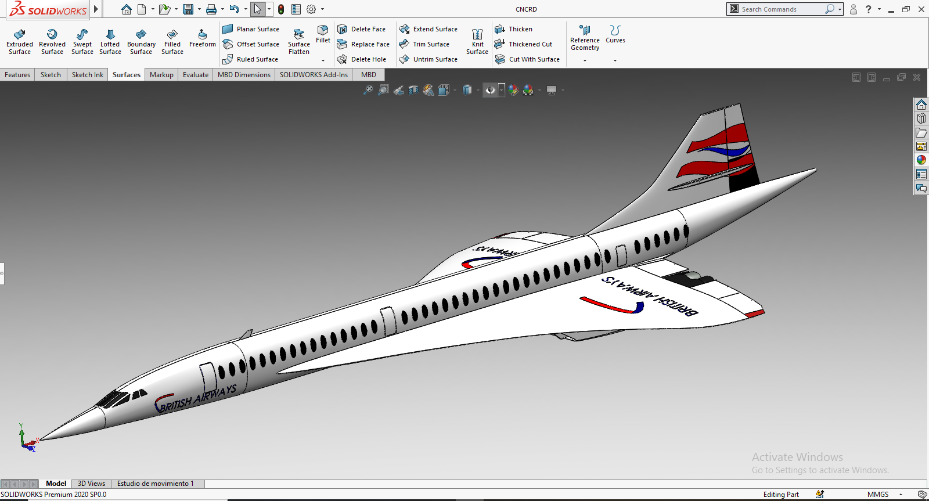
Task: Expand the Fillet dropdown arrow
Action: pos(323,60)
